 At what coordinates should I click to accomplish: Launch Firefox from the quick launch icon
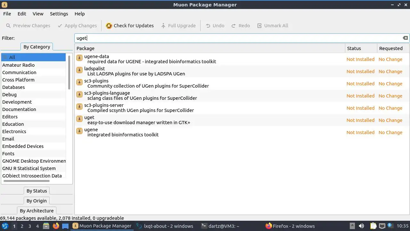(x=56, y=226)
